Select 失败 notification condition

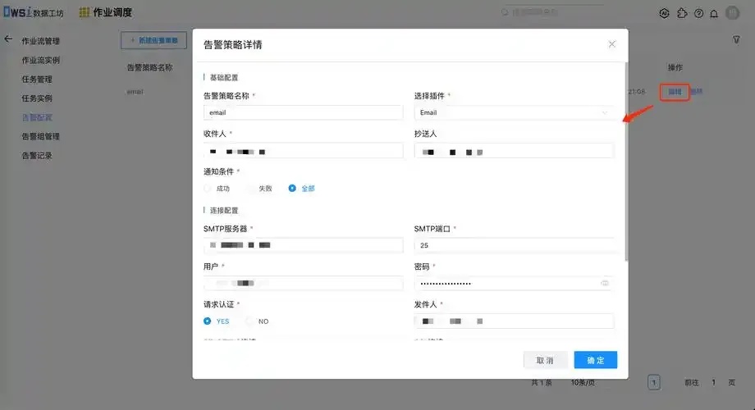tap(250, 188)
